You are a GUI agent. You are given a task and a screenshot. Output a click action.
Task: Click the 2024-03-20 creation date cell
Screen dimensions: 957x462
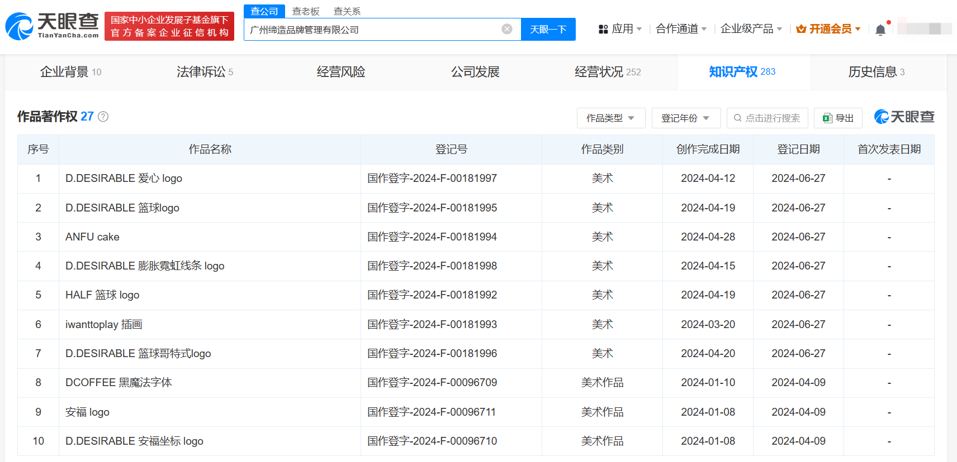(x=708, y=325)
